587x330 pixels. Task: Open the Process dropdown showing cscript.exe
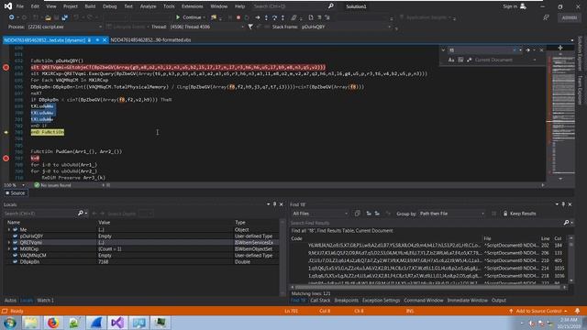pos(65,27)
